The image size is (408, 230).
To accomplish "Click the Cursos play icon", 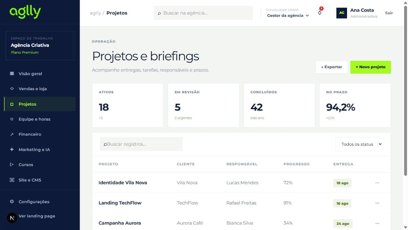I will 12,165.
